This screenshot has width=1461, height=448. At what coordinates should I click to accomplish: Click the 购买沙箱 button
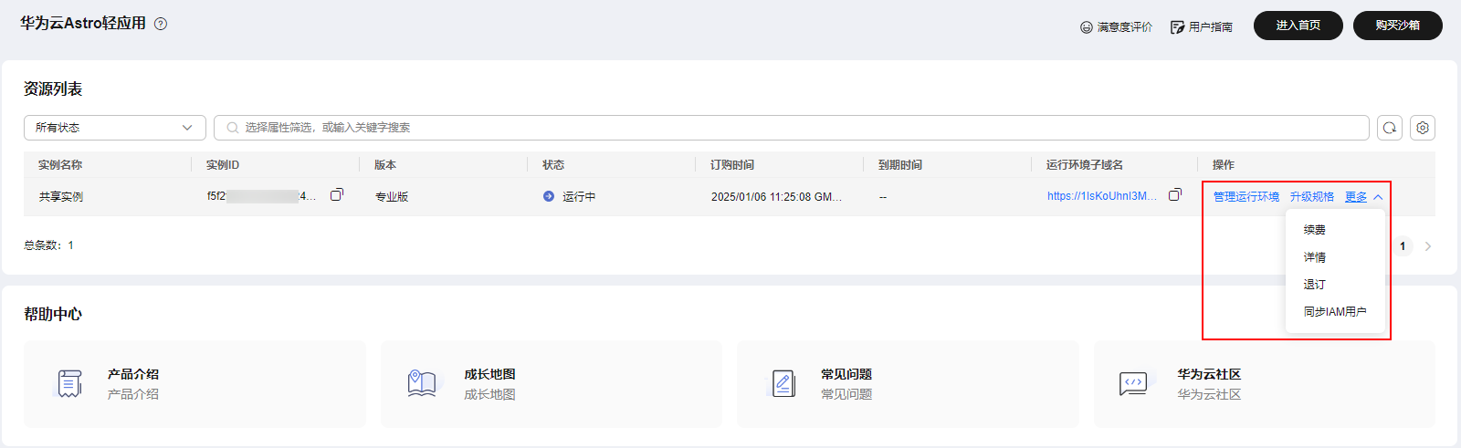(1398, 26)
